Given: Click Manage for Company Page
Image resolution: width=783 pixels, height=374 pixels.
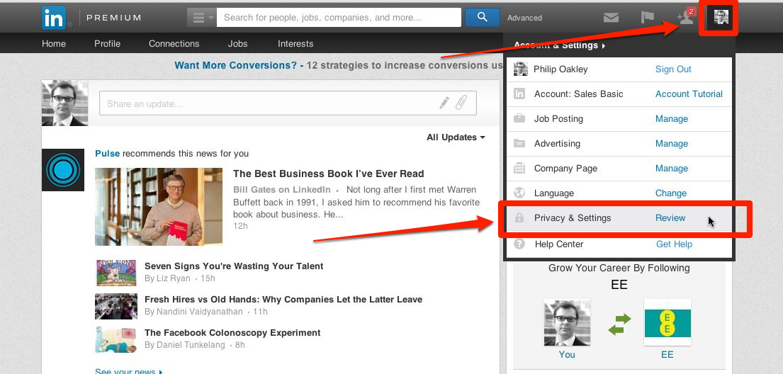Looking at the screenshot, I should pyautogui.click(x=672, y=169).
